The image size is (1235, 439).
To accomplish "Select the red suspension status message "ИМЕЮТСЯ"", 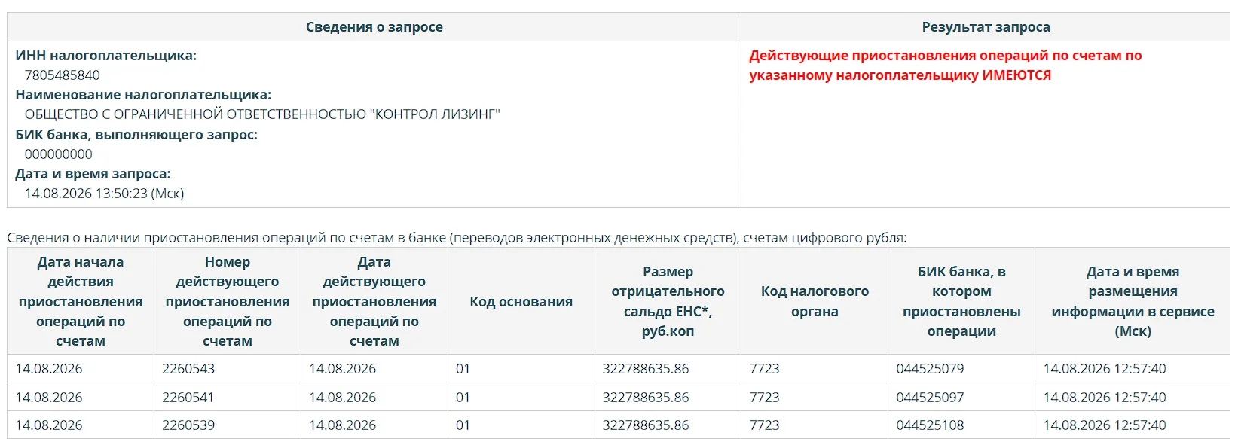I will tap(1016, 75).
